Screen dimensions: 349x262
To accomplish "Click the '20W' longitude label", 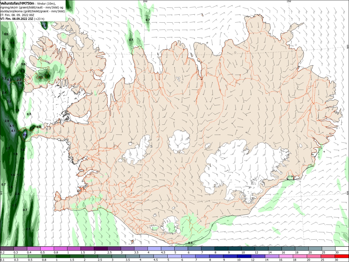I will (145, 1).
